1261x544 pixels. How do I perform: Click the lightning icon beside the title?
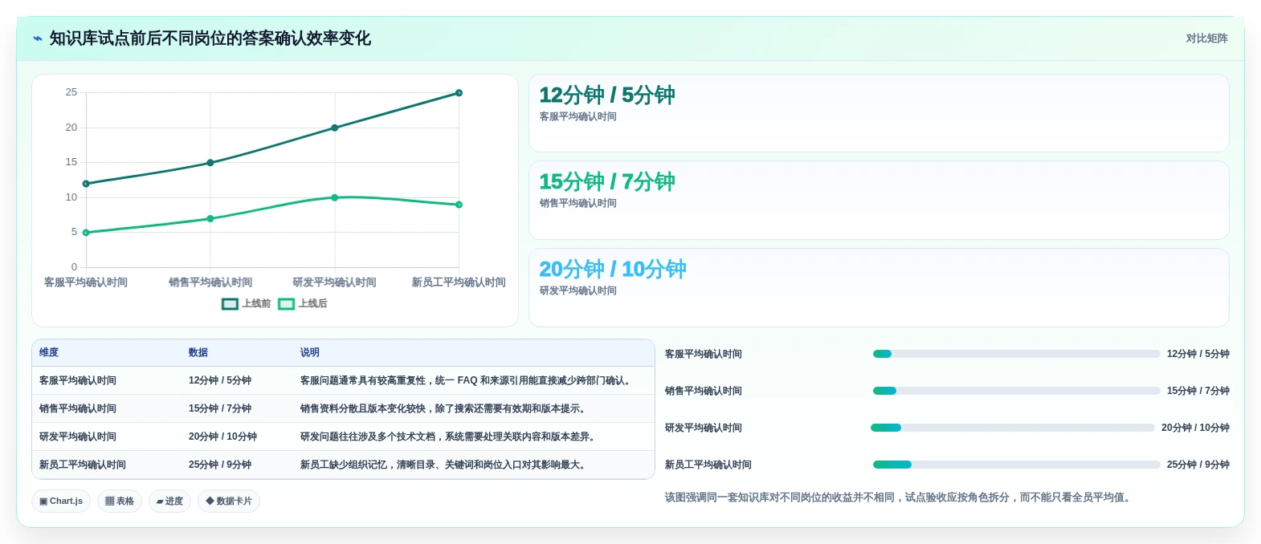[37, 39]
